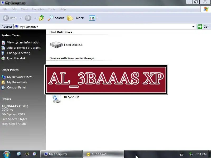Open the Views icon menu
The image size is (211, 158).
93,18
